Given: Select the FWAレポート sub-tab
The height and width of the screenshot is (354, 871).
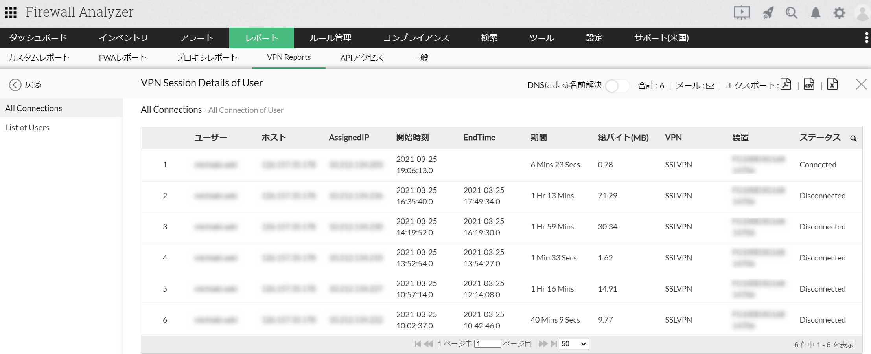Looking at the screenshot, I should click(x=123, y=58).
